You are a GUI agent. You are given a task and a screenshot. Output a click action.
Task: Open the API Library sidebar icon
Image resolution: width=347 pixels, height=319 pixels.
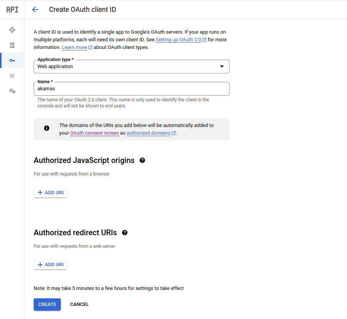(12, 45)
